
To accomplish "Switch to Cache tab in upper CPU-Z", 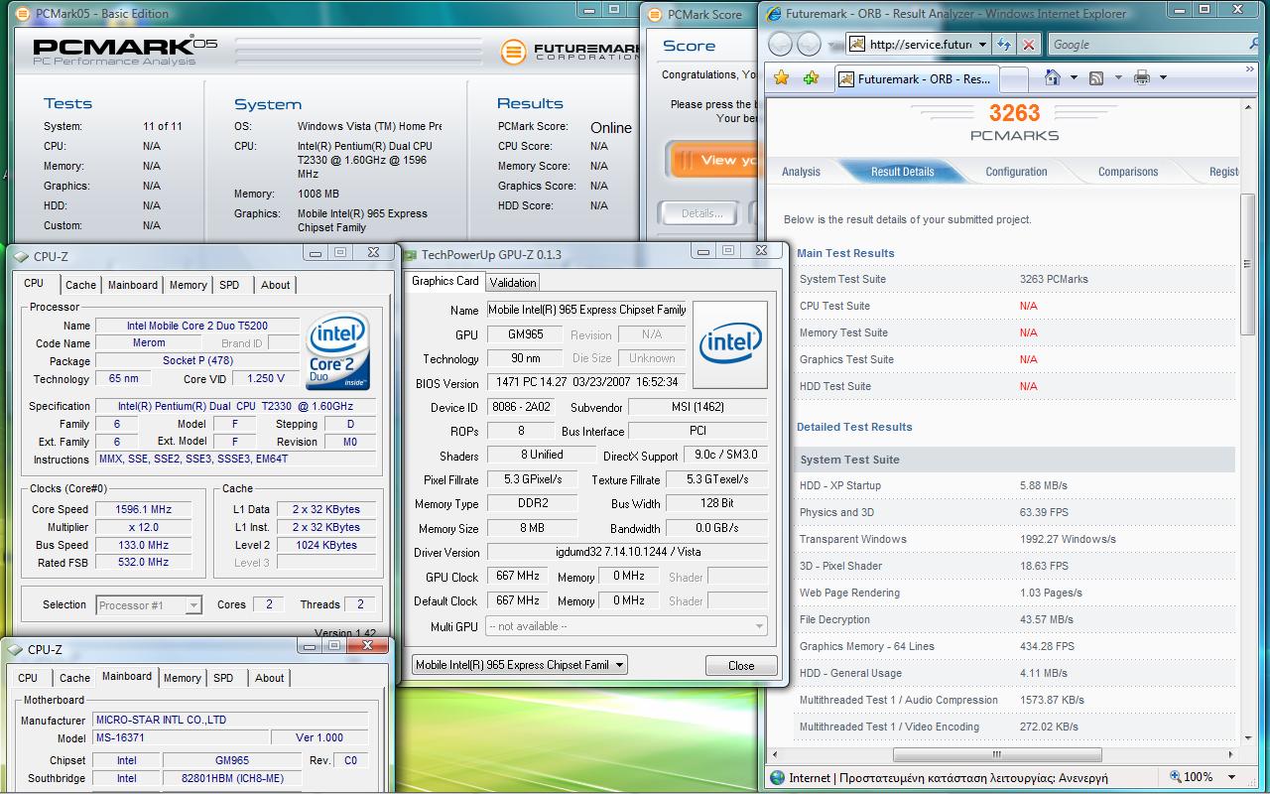I will pos(80,285).
